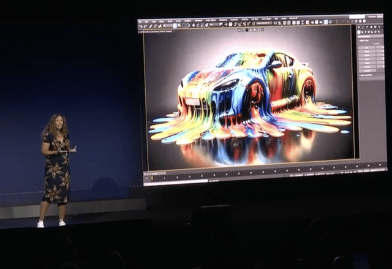Toggle Window/Crossing selection mode
This screenshot has width=392, height=269.
coord(188,25)
